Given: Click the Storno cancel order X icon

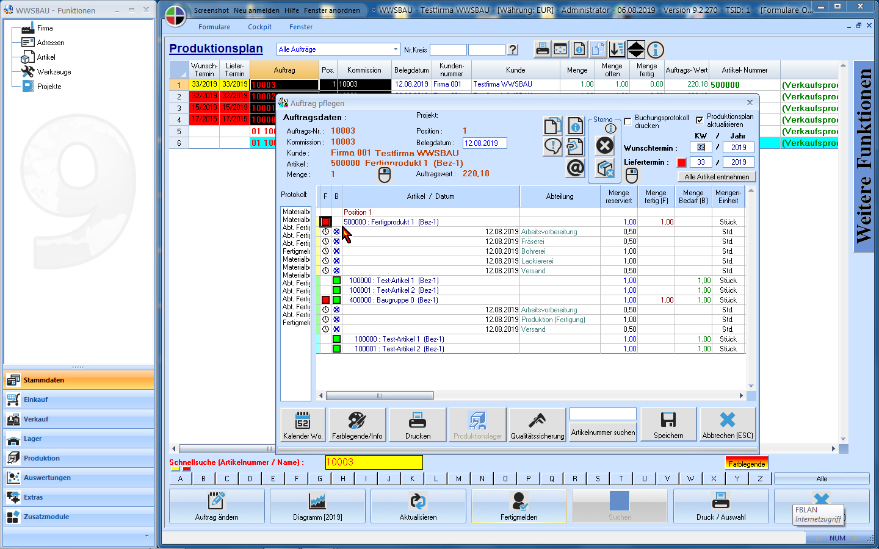Looking at the screenshot, I should point(604,146).
